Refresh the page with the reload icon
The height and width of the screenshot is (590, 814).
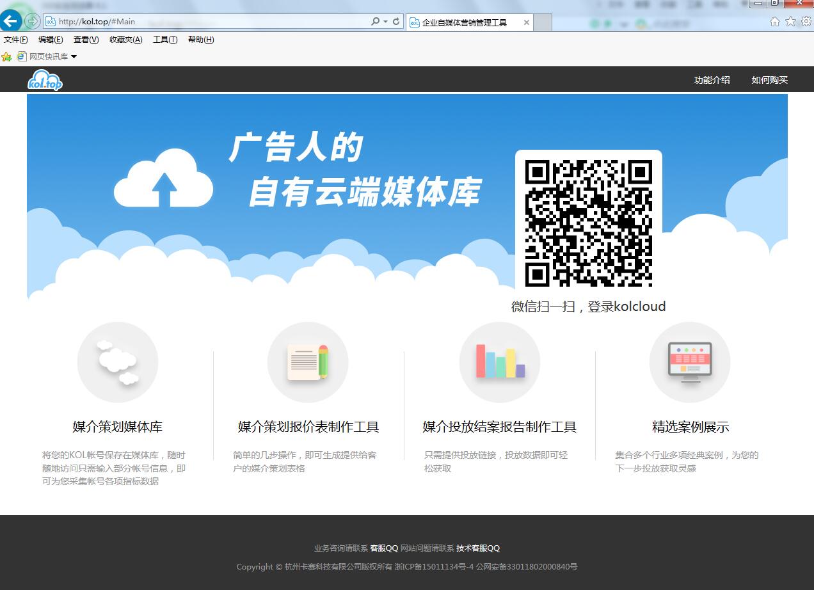coord(396,21)
